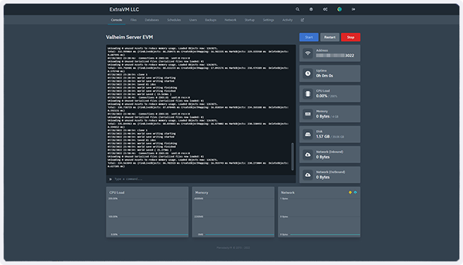
Task: Click the memory icon in Memory card
Action: coord(307,114)
